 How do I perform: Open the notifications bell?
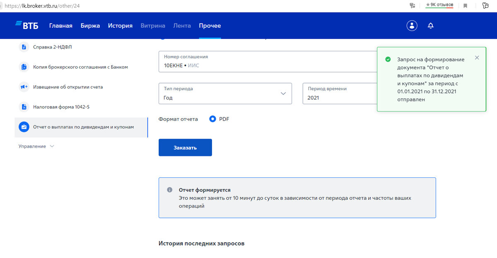coord(431,26)
